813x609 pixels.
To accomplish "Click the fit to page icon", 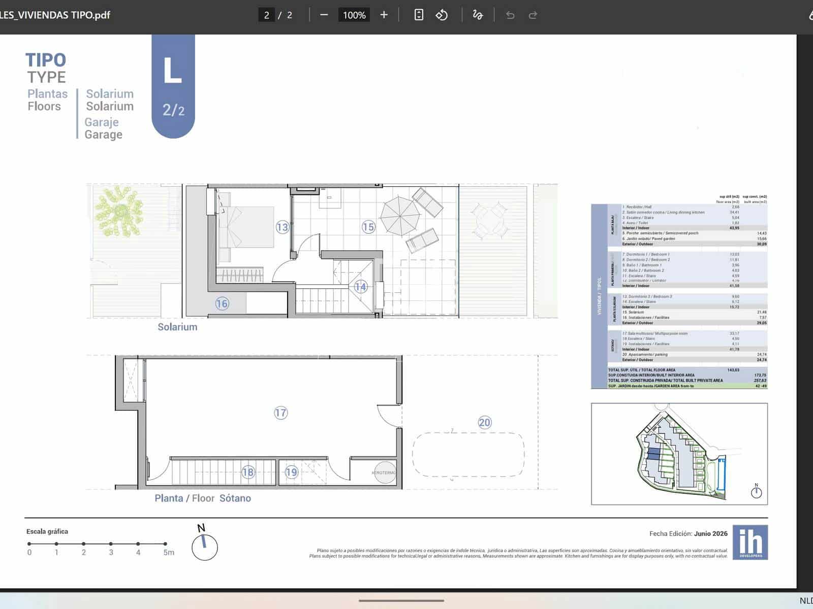I will (x=419, y=15).
